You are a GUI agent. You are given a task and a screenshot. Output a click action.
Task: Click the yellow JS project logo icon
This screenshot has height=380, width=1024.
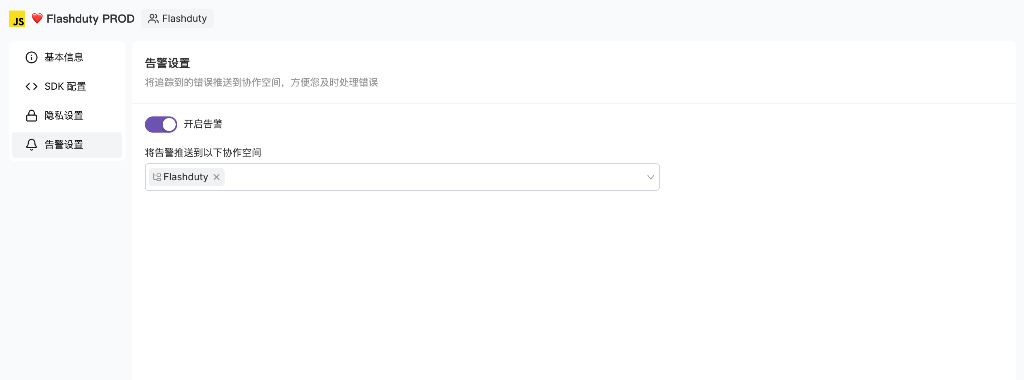17,19
